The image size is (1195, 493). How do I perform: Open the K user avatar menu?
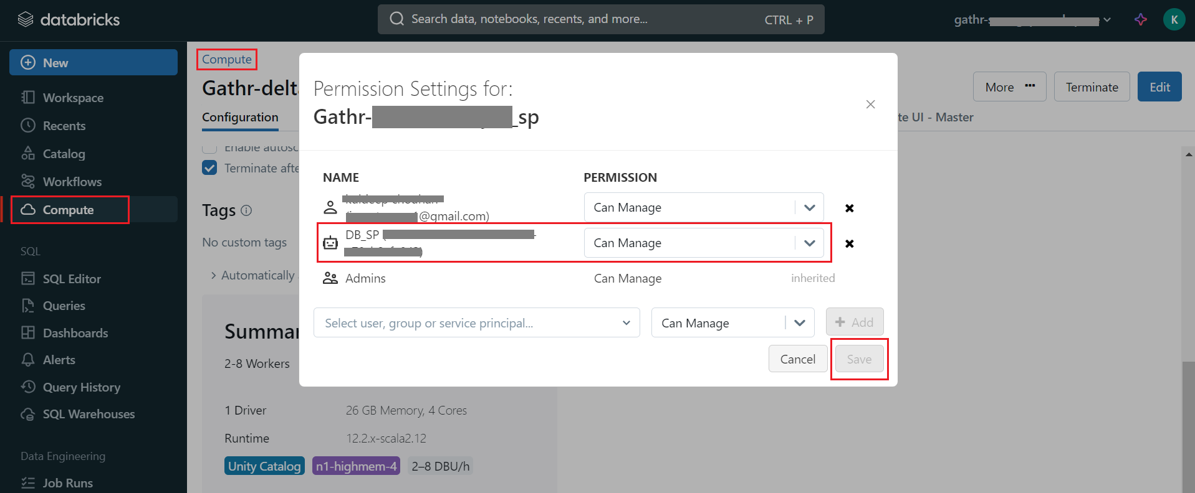1174,19
